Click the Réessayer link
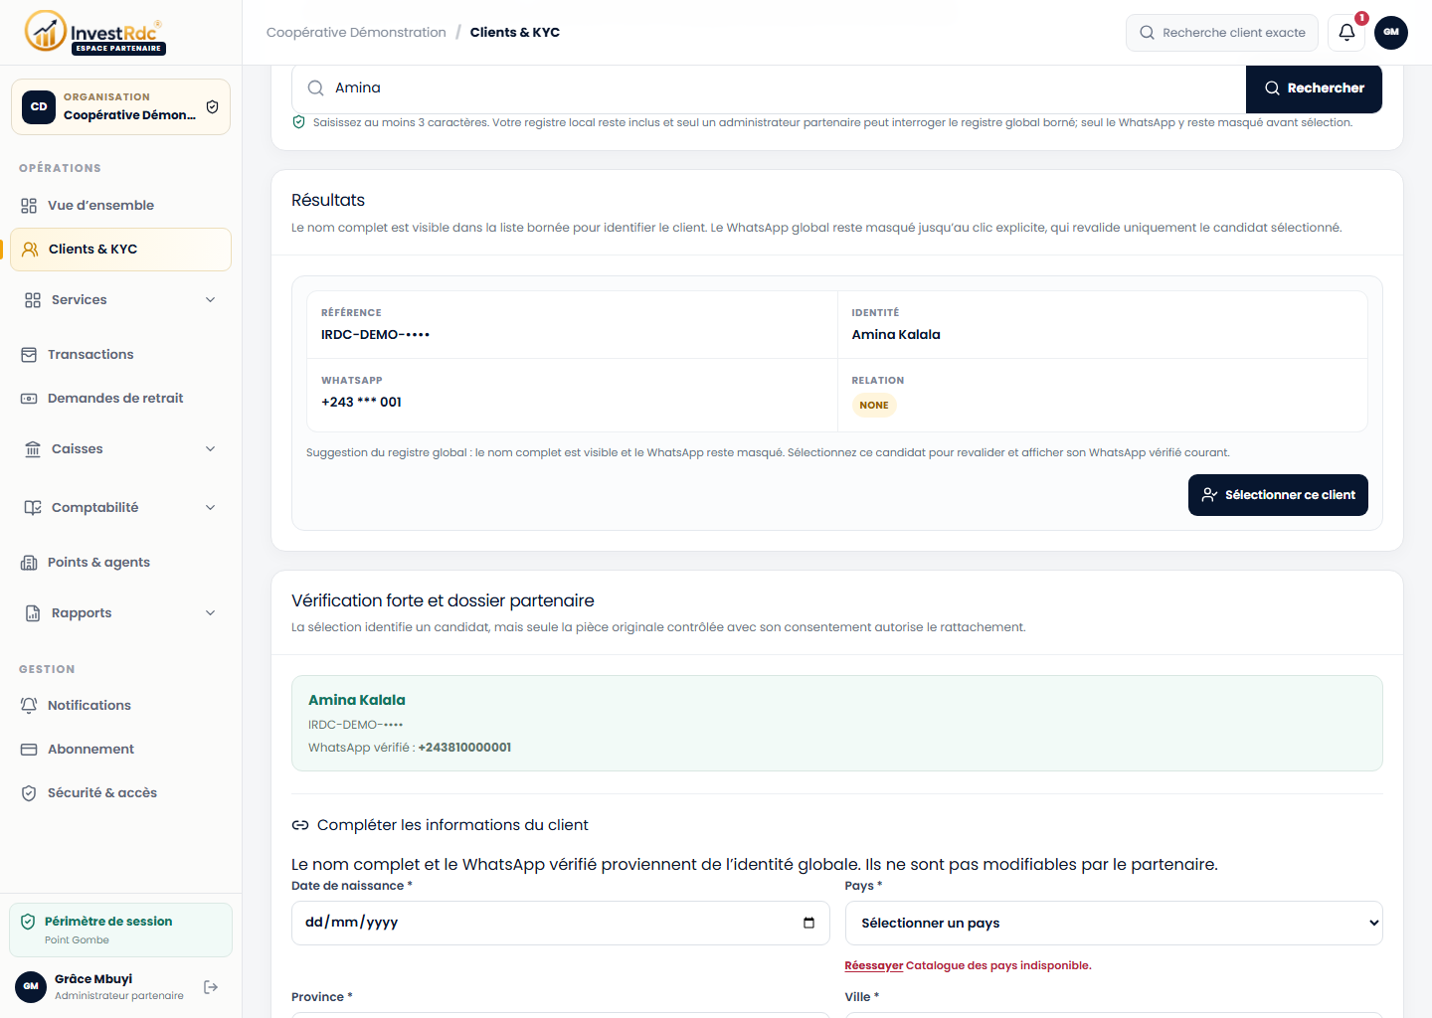The width and height of the screenshot is (1432, 1018). tap(874, 966)
